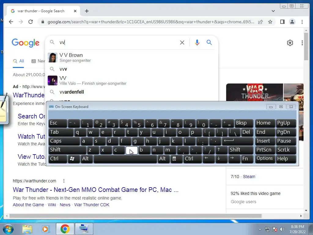Click the address bar URL
Viewport: 313px width, 235px height.
click(151, 22)
